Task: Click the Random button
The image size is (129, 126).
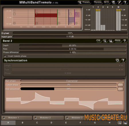Action: pos(98,2)
